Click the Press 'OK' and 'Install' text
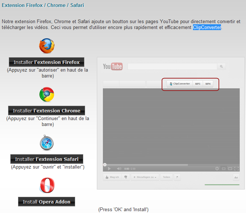The image size is (246, 213). (x=123, y=209)
